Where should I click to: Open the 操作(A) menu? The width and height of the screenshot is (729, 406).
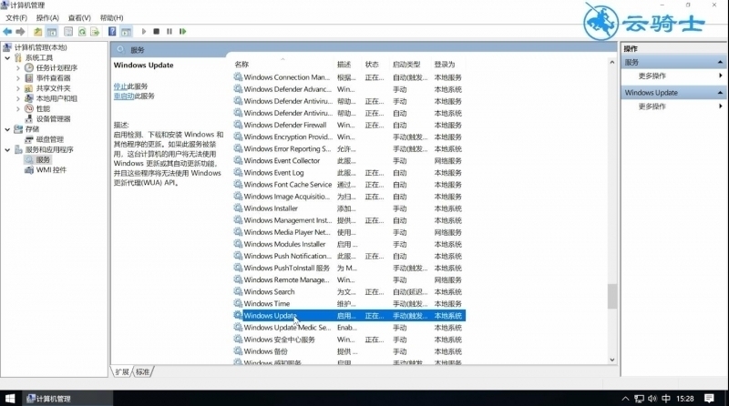coord(47,17)
